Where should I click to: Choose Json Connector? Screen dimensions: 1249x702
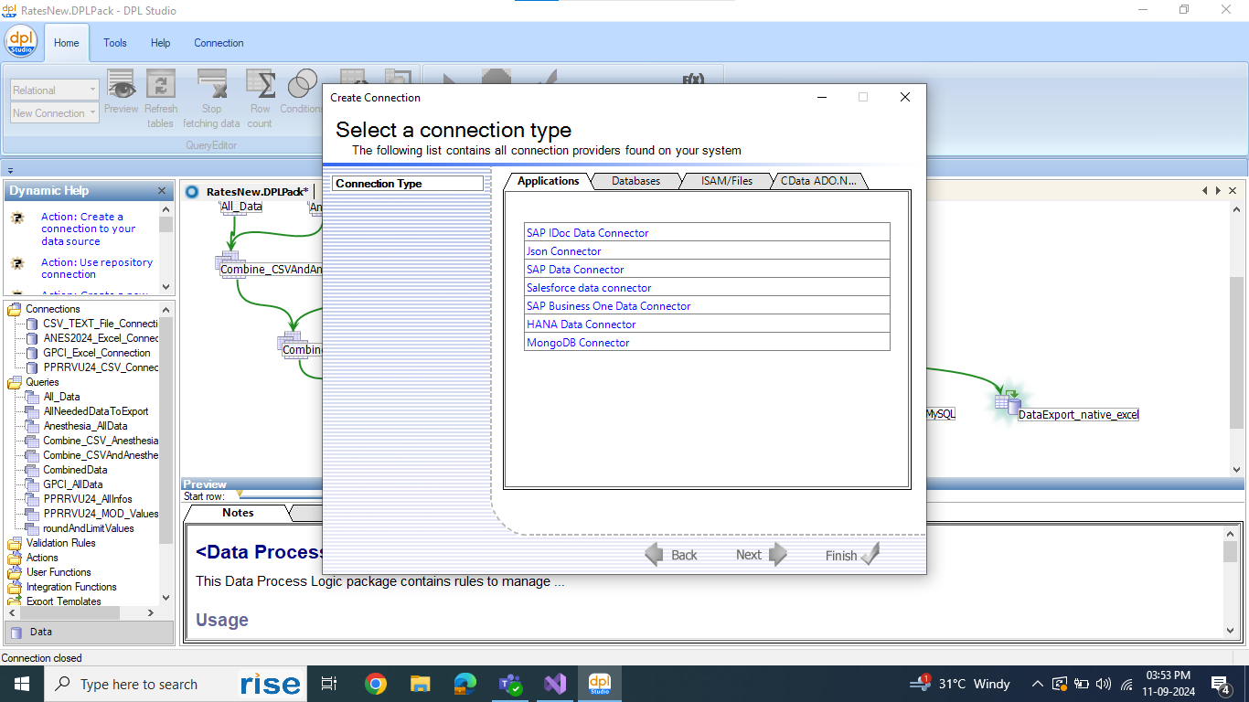pos(707,251)
